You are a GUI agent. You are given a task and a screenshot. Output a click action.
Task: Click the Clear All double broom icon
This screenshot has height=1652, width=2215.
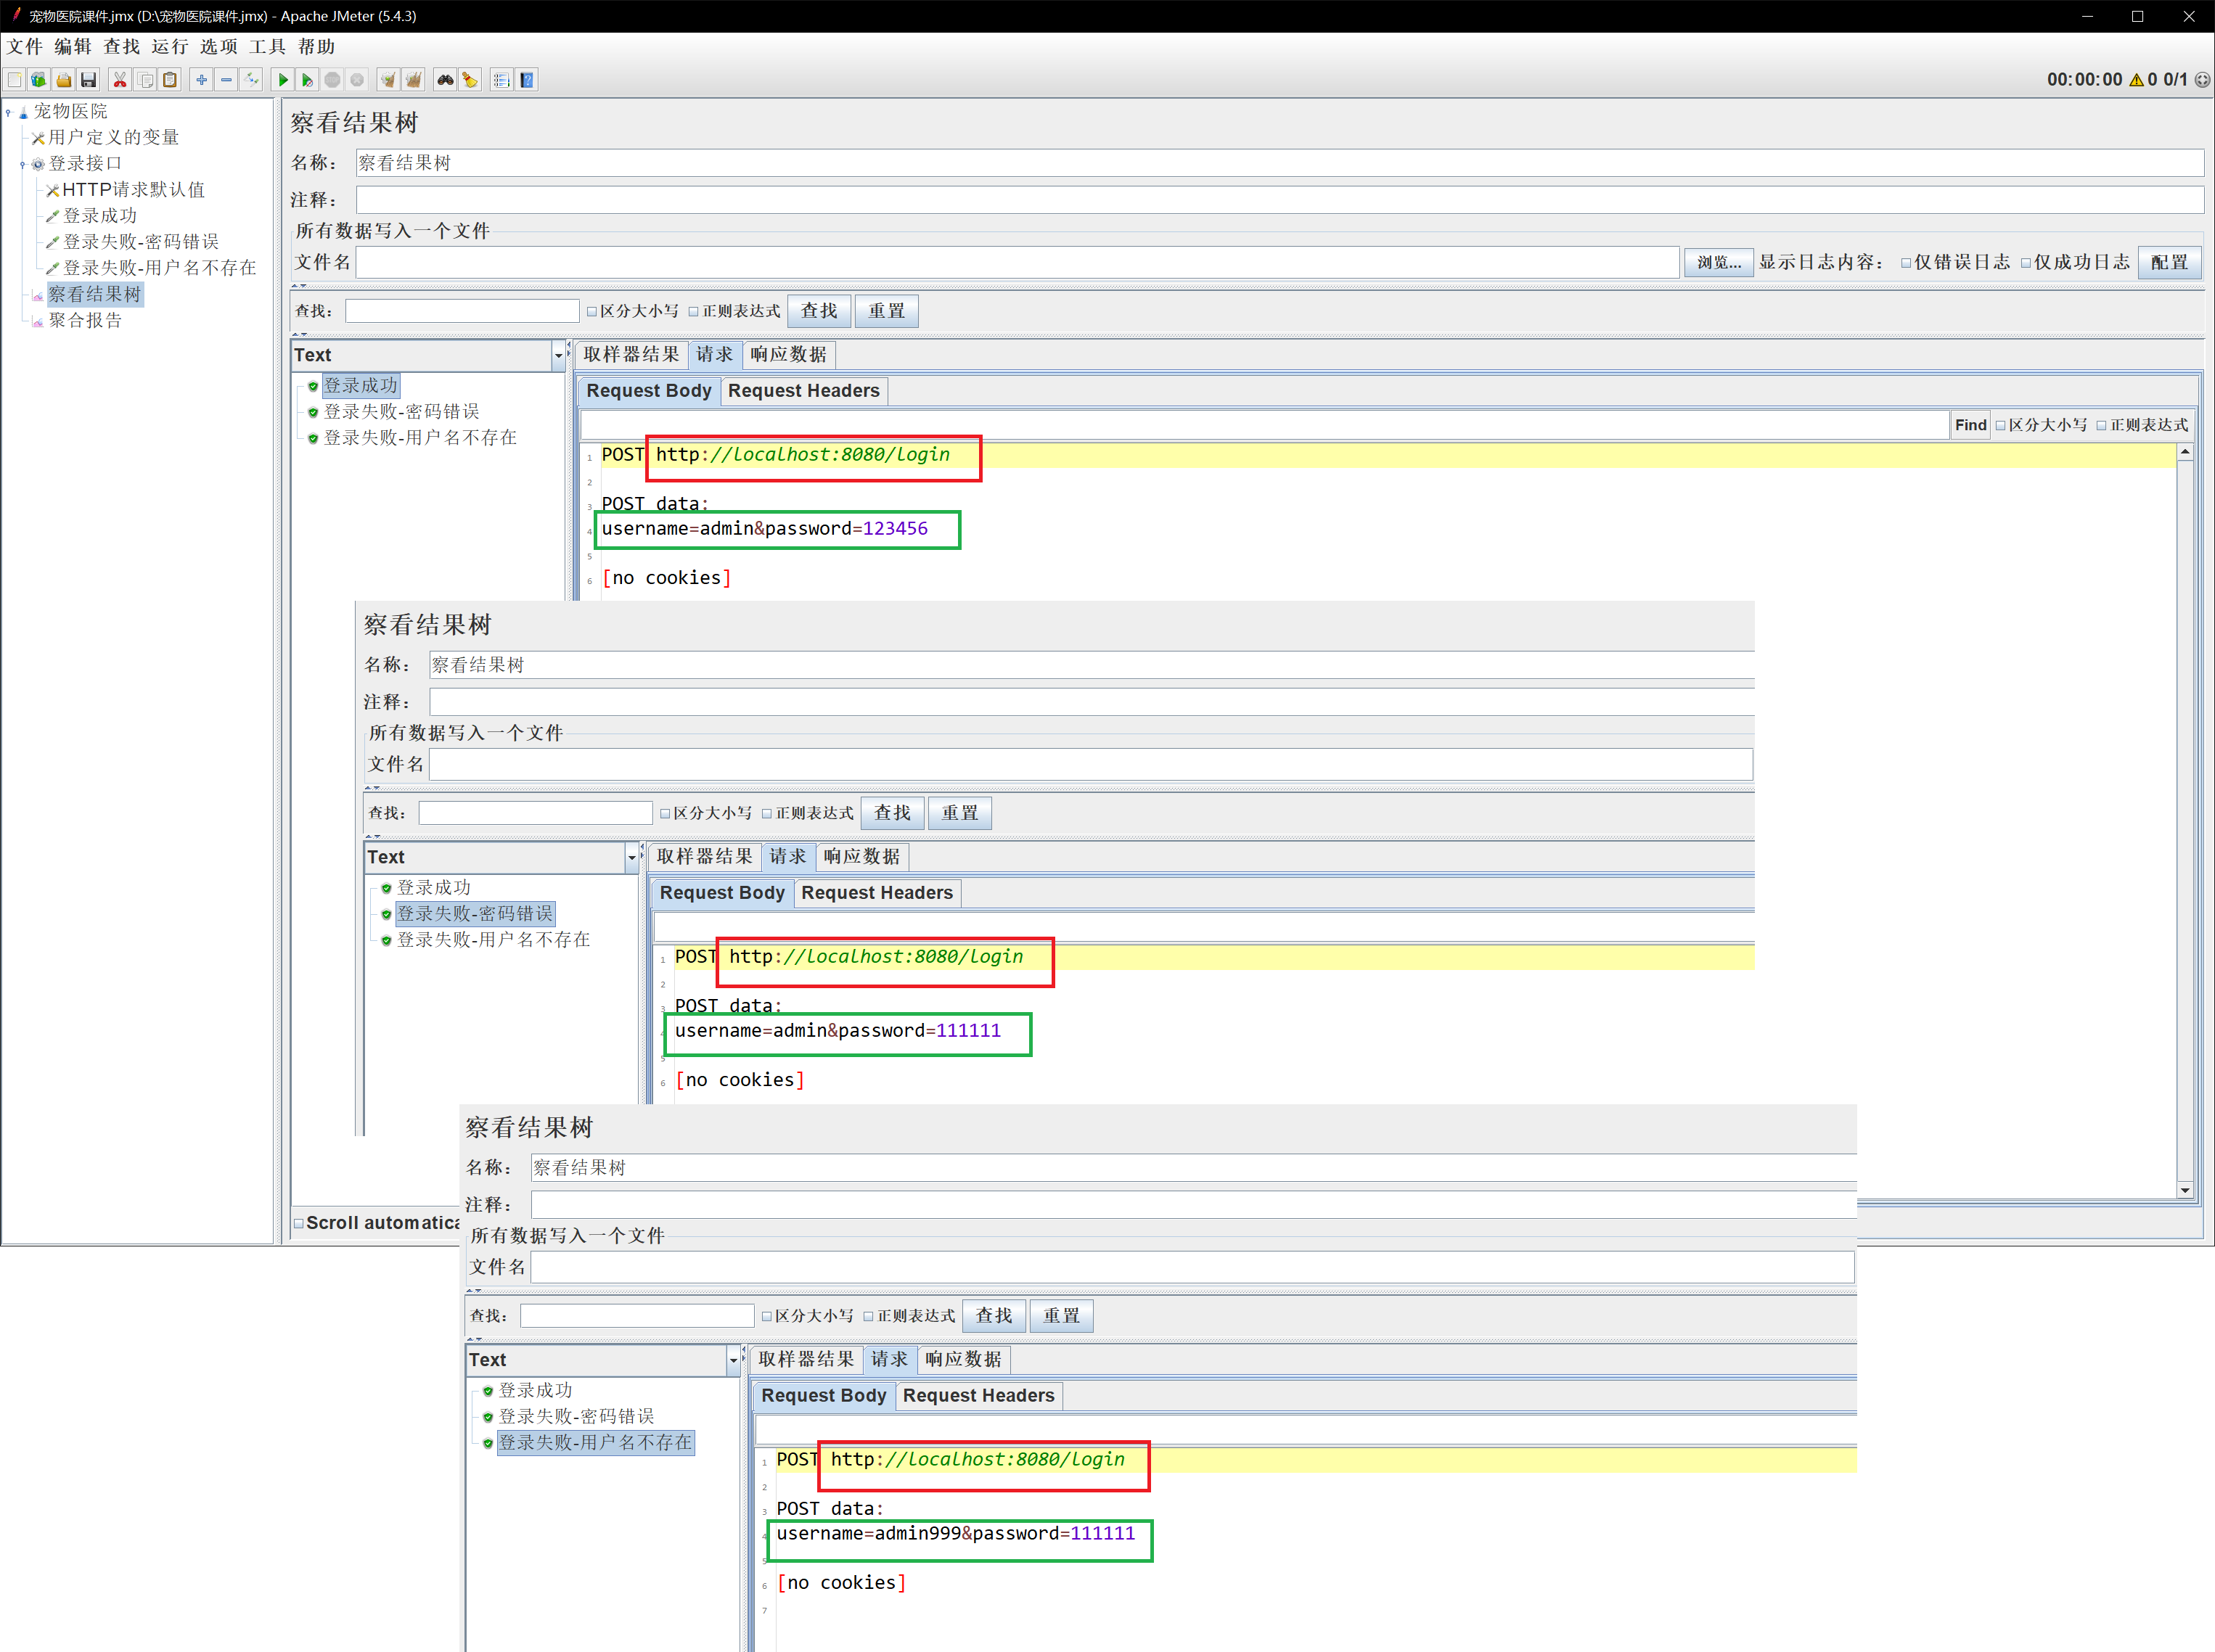point(413,80)
